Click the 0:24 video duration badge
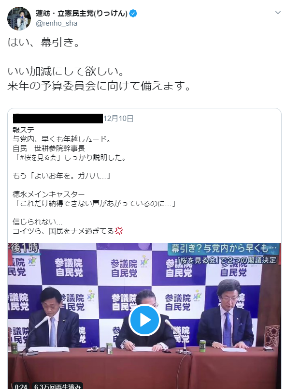 tap(21, 386)
